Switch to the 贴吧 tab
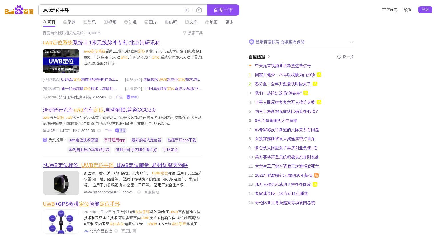 (171, 22)
